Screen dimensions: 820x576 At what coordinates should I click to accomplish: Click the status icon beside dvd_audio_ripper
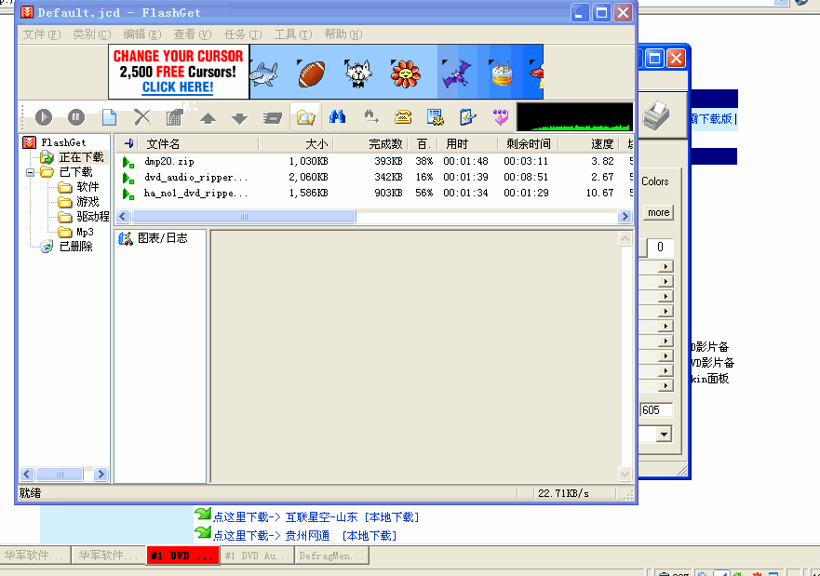click(x=128, y=179)
